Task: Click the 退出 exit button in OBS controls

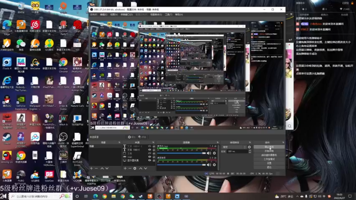Action: [269, 168]
